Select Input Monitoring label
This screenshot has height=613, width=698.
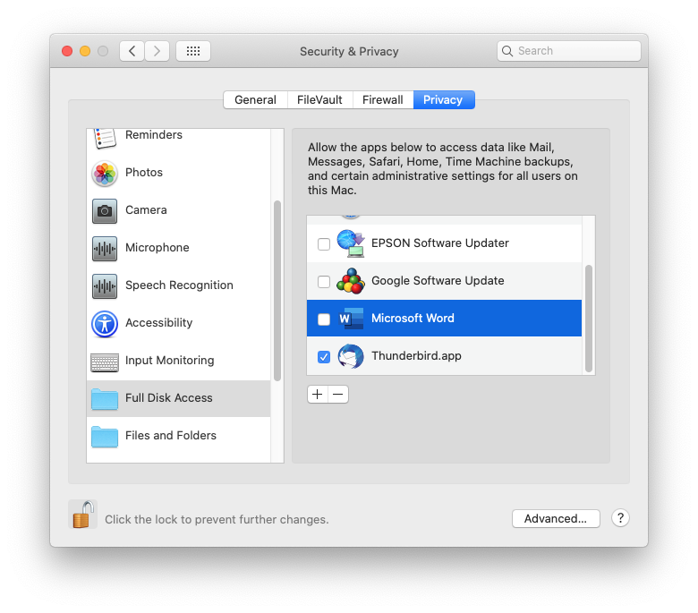(170, 360)
